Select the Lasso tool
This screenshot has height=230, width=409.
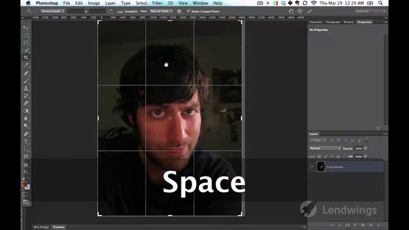26,43
